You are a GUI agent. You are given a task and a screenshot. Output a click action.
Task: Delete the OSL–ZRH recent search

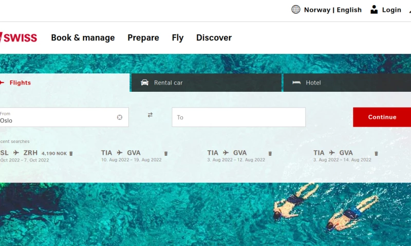[x=71, y=153]
